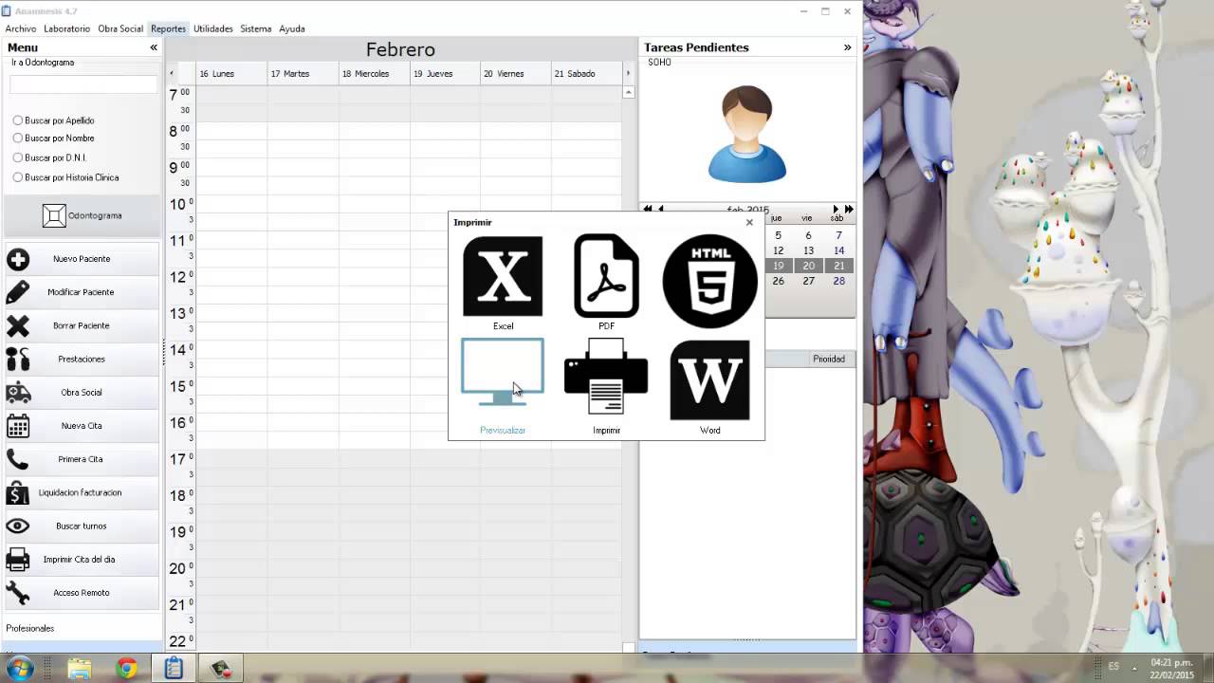This screenshot has height=683, width=1214.
Task: Open Modificar Paciente
Action: pos(82,292)
